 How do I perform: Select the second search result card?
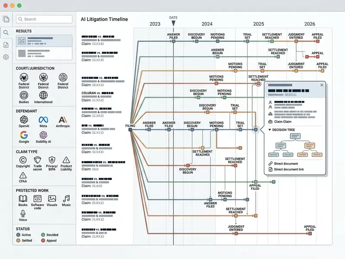(44, 53)
